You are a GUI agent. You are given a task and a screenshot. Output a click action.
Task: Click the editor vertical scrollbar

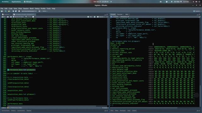point(108,44)
